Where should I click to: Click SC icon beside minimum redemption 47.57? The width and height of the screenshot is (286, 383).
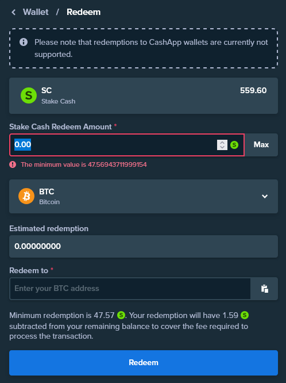pyautogui.click(x=121, y=315)
